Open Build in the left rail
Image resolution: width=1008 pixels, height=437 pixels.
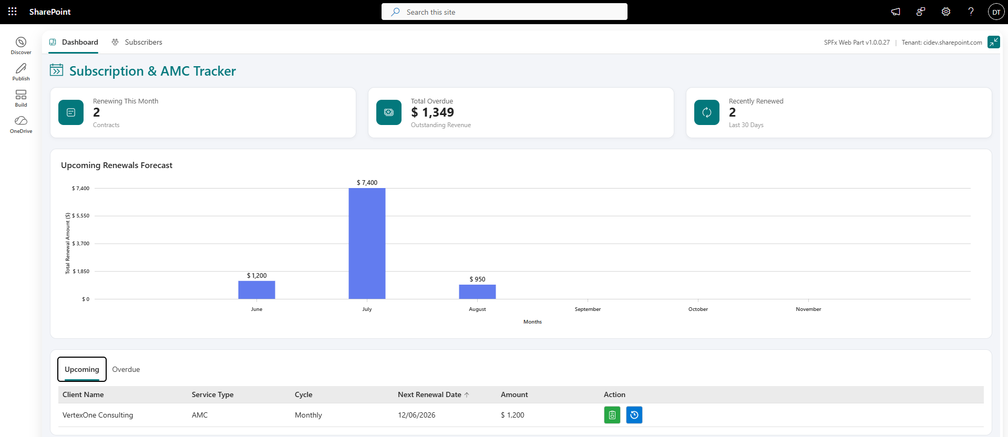pos(21,98)
